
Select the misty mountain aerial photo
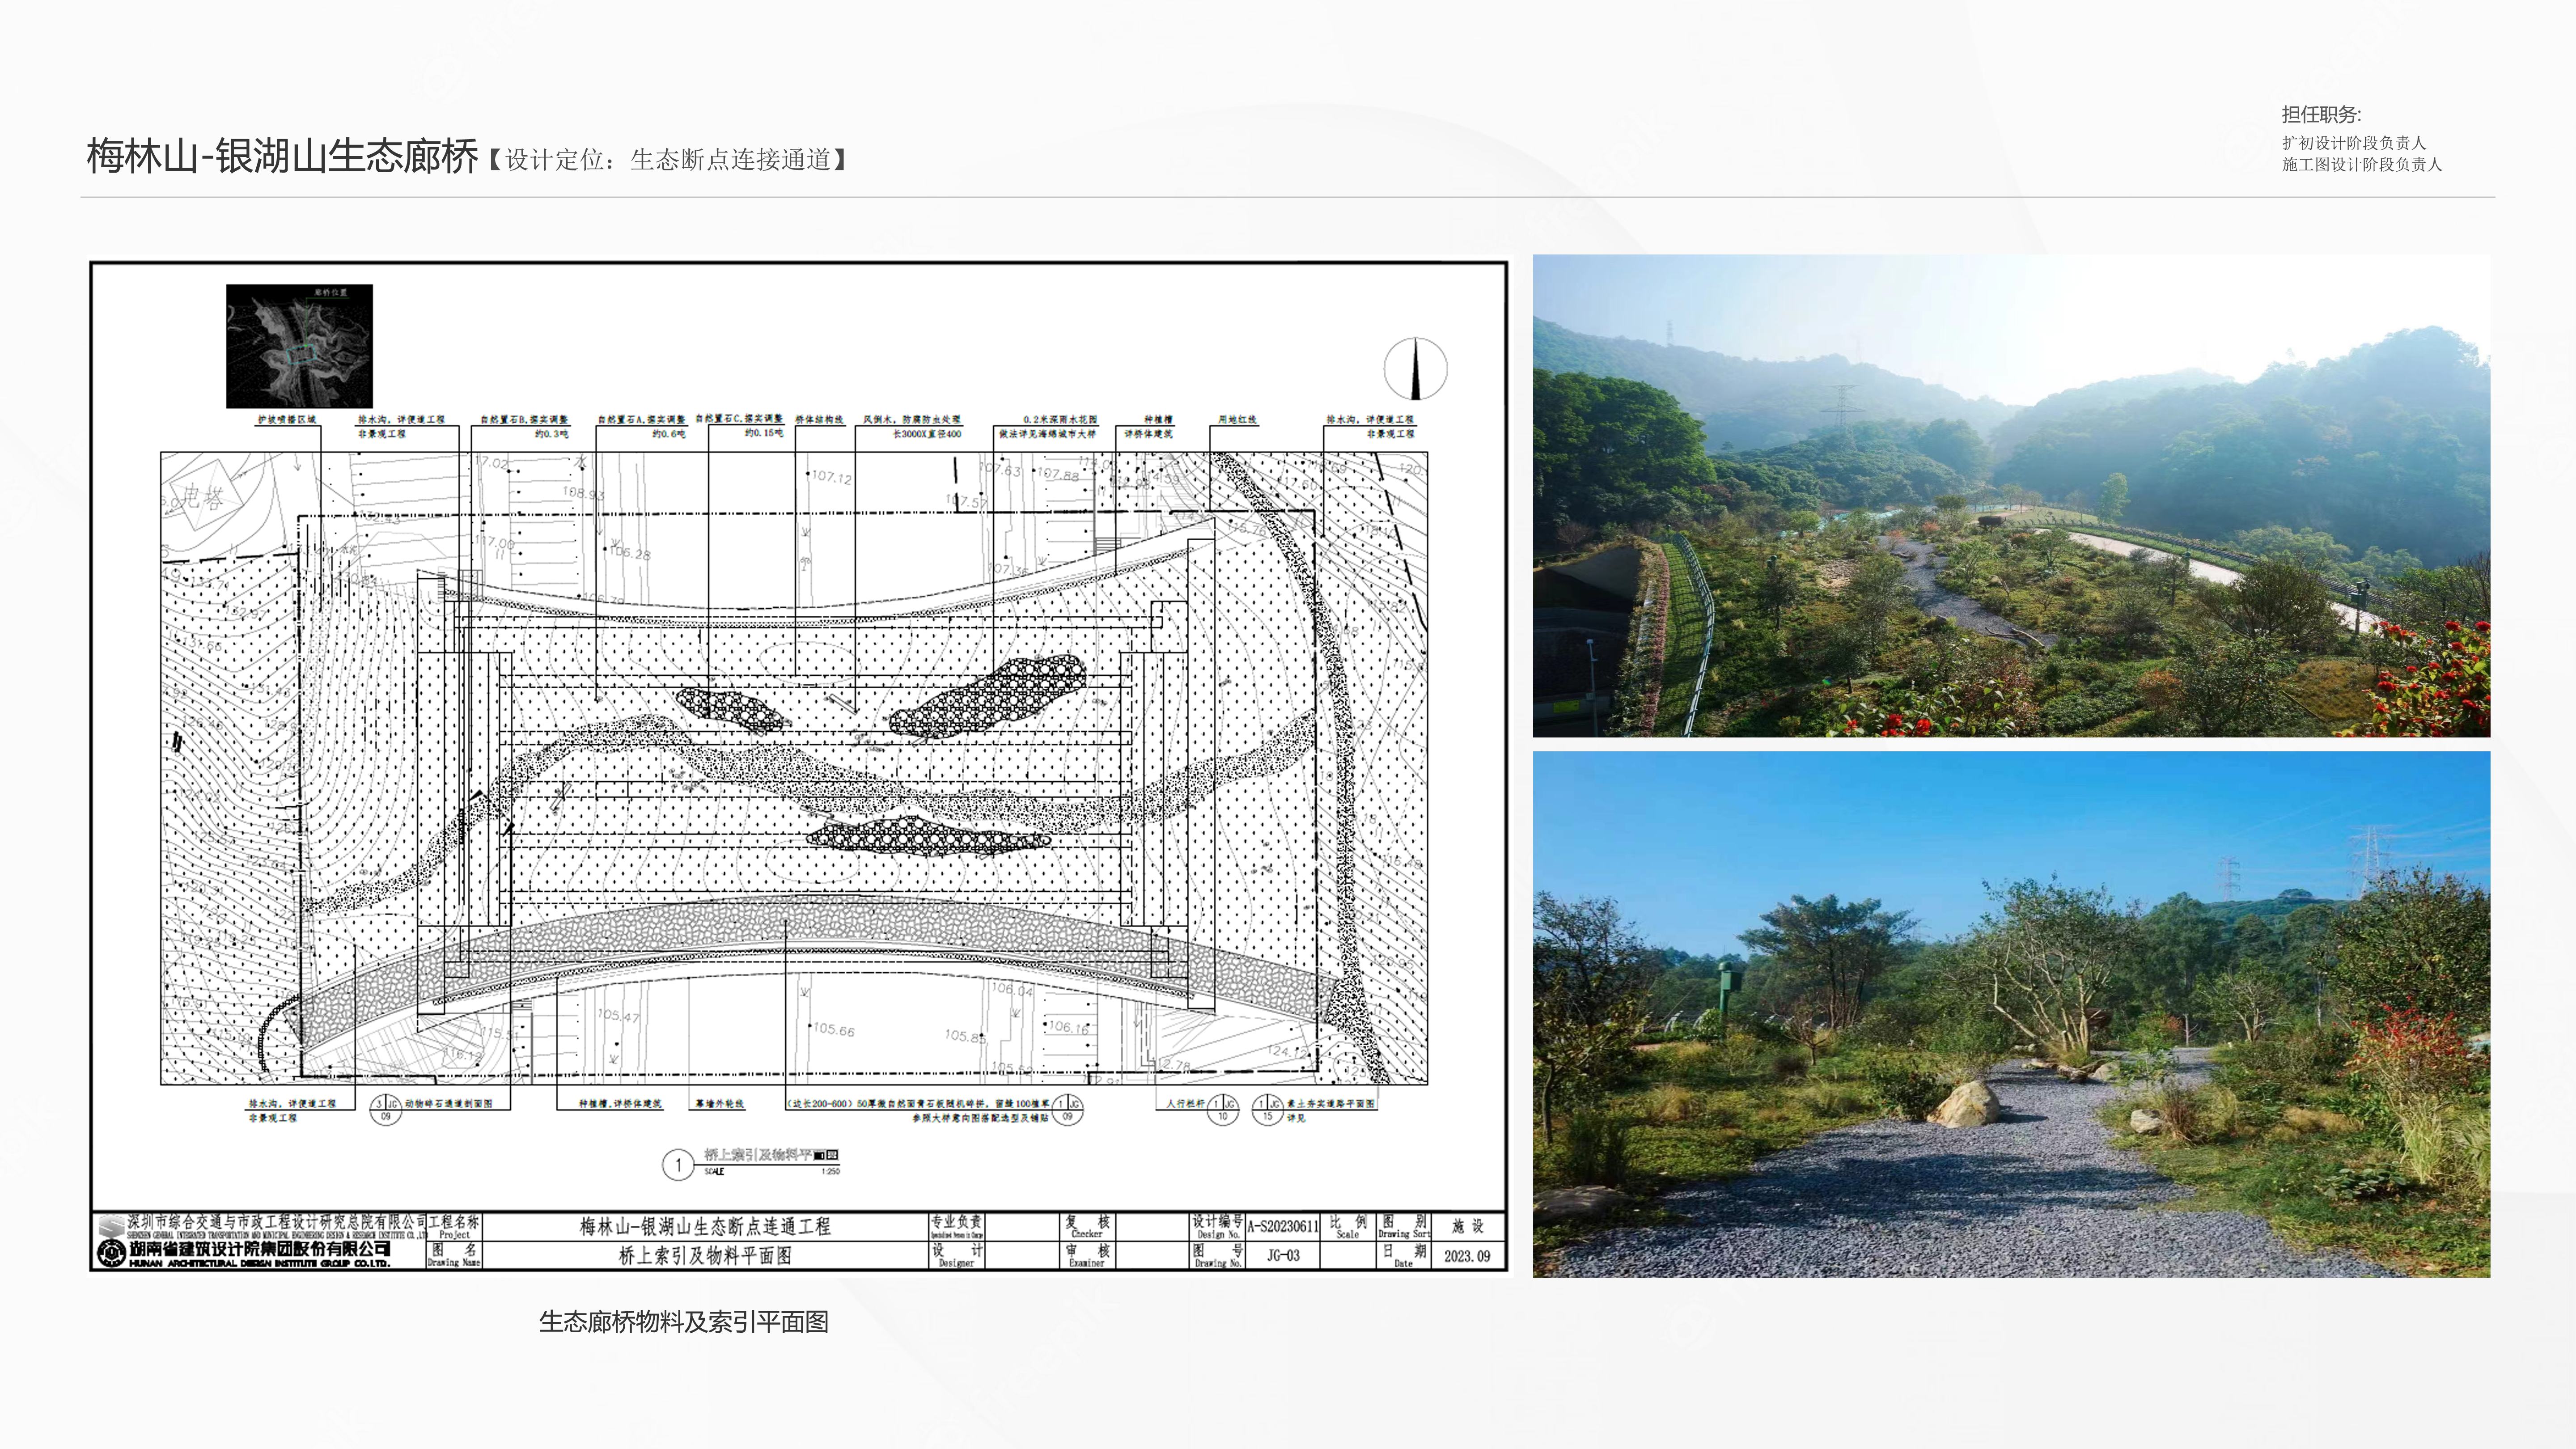point(2011,496)
